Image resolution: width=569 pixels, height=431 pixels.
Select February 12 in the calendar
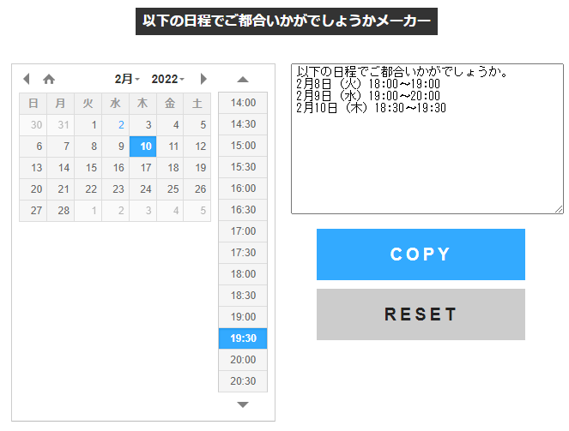tap(197, 147)
